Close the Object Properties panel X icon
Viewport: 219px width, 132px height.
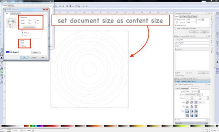click(x=209, y=36)
